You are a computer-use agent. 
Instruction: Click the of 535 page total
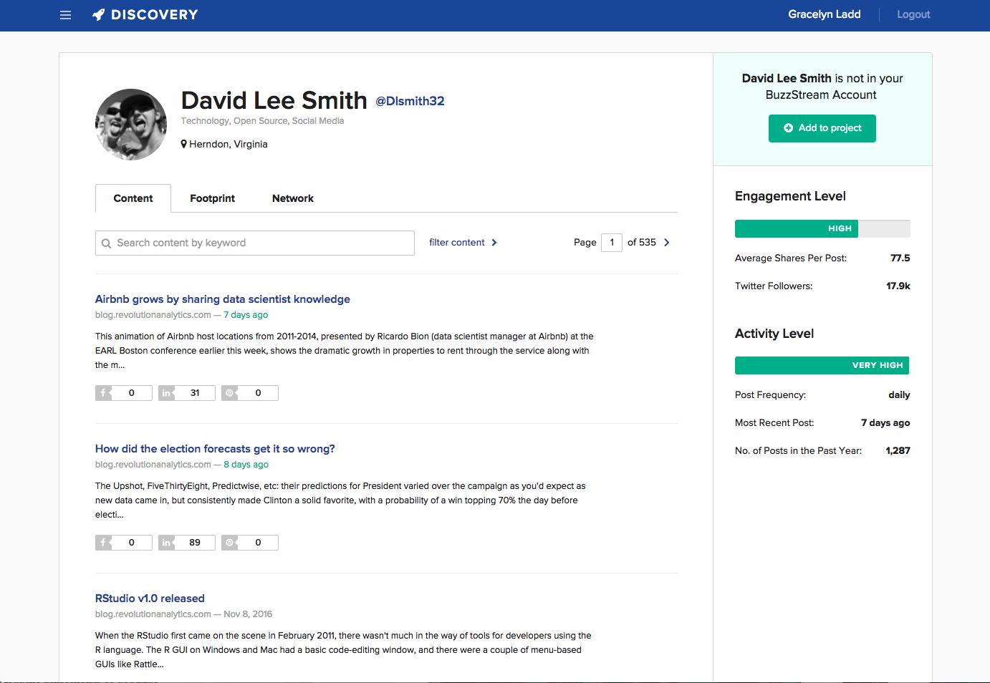[x=642, y=243]
